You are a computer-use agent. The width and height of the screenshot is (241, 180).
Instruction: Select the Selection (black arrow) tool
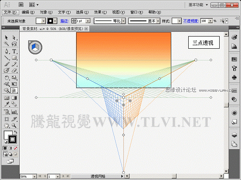(6, 37)
